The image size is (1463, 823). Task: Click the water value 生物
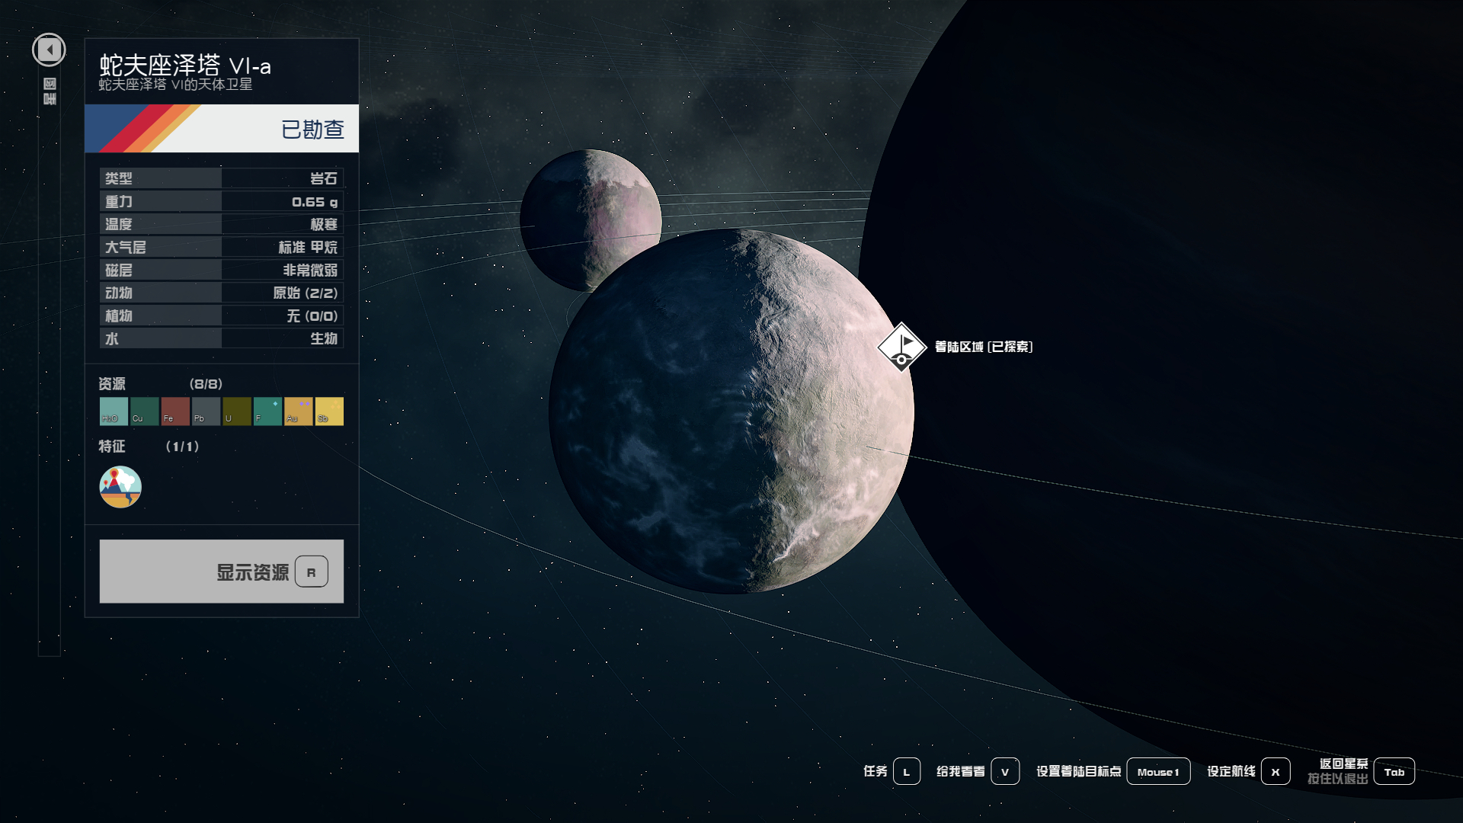click(324, 338)
